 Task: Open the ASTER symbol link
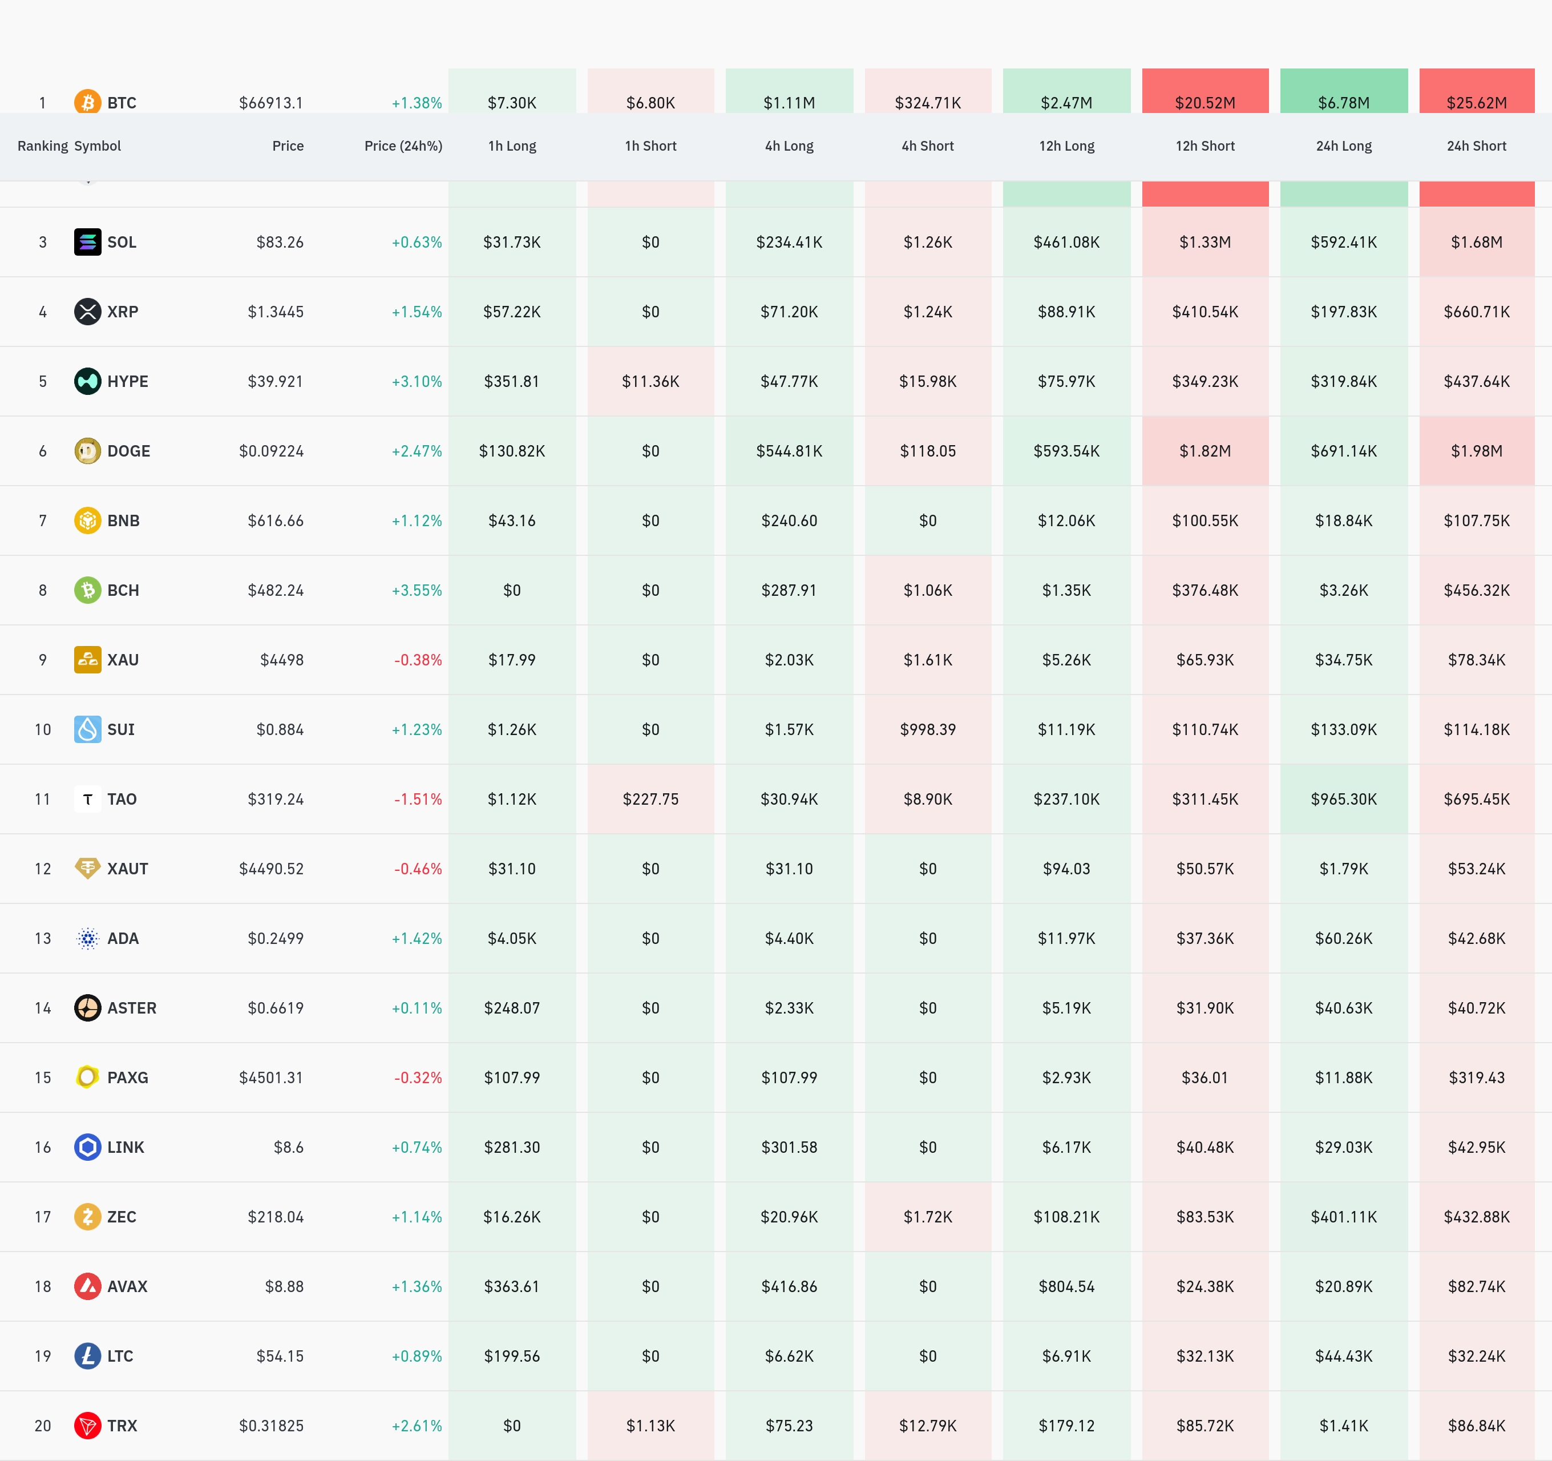[131, 1008]
